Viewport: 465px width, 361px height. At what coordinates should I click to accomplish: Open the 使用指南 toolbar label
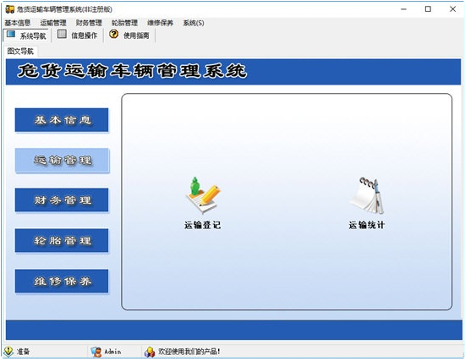click(x=136, y=36)
